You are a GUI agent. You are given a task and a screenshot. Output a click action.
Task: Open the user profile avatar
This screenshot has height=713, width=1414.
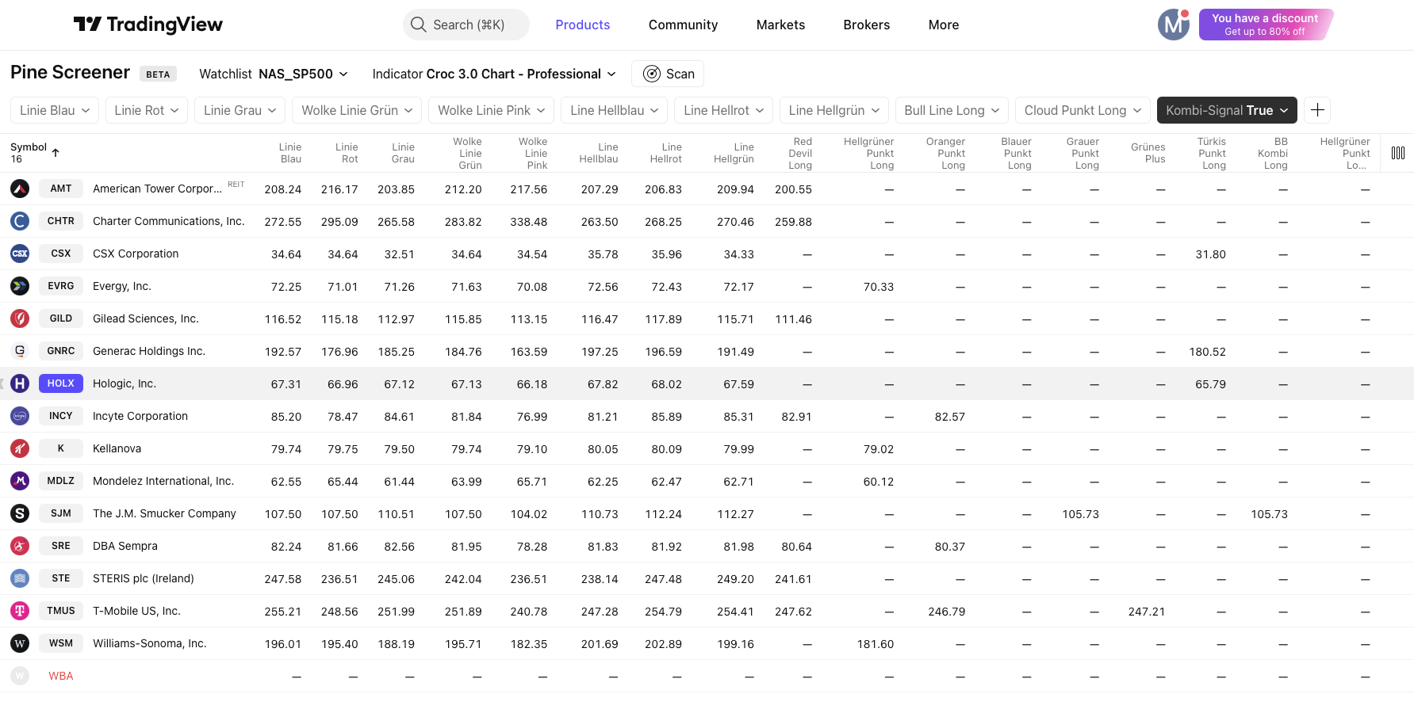click(1173, 25)
